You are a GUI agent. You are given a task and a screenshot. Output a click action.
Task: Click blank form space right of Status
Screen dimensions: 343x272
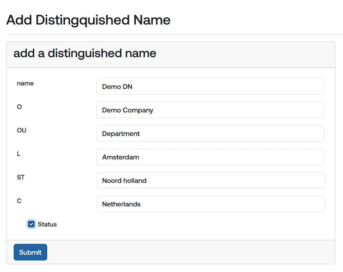191,224
